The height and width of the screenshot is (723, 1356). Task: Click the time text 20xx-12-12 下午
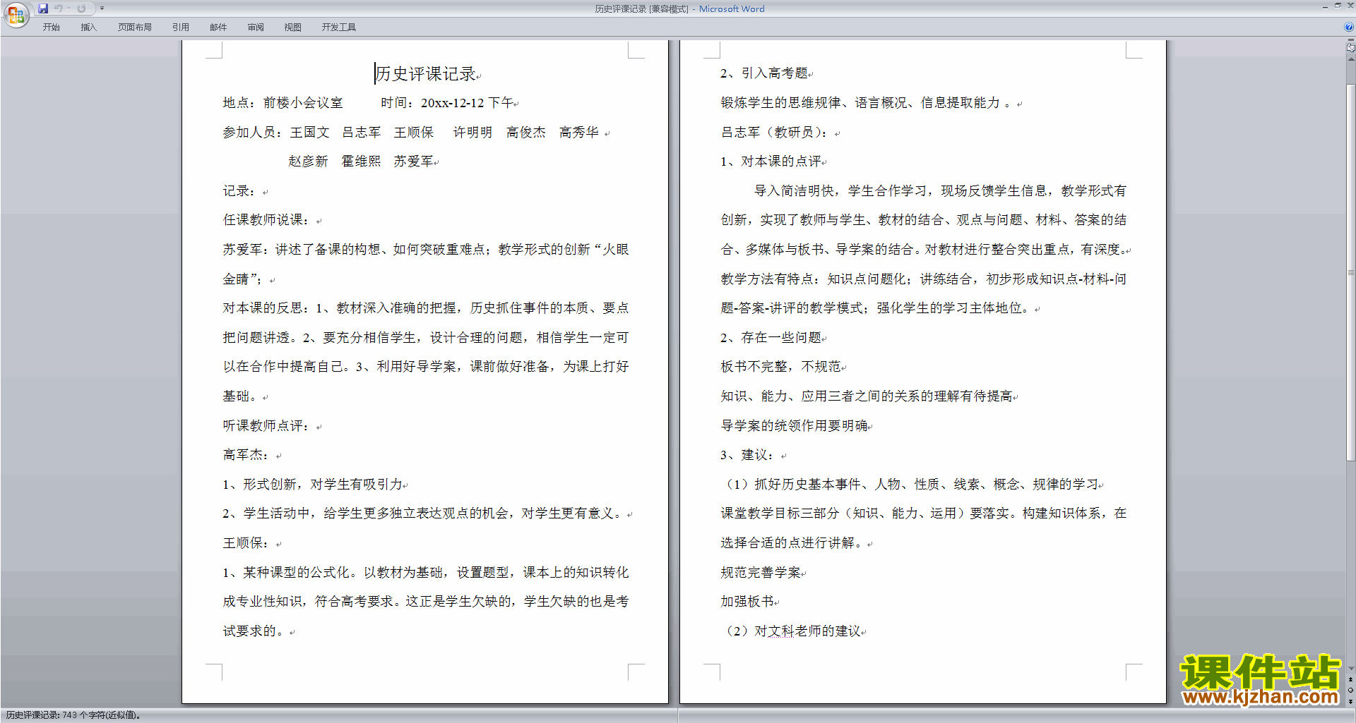468,103
